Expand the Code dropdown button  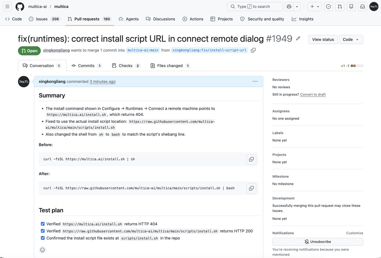[x=351, y=40]
